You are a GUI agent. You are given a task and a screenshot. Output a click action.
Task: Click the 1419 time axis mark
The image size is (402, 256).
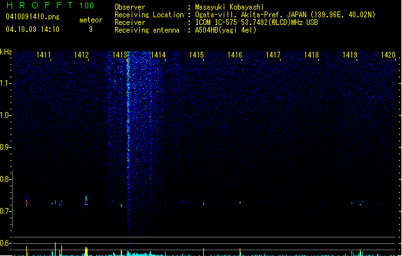[x=350, y=54]
